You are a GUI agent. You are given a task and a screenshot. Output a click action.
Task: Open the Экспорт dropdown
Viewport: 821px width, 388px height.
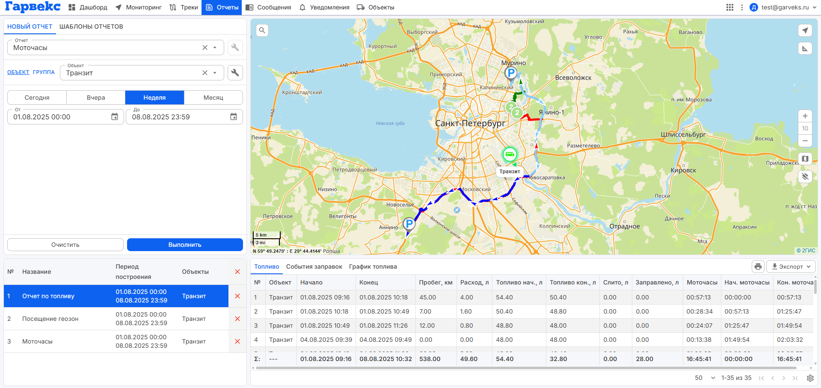[x=791, y=267]
